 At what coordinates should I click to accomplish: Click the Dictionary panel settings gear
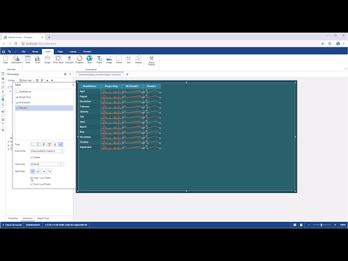(x=65, y=74)
